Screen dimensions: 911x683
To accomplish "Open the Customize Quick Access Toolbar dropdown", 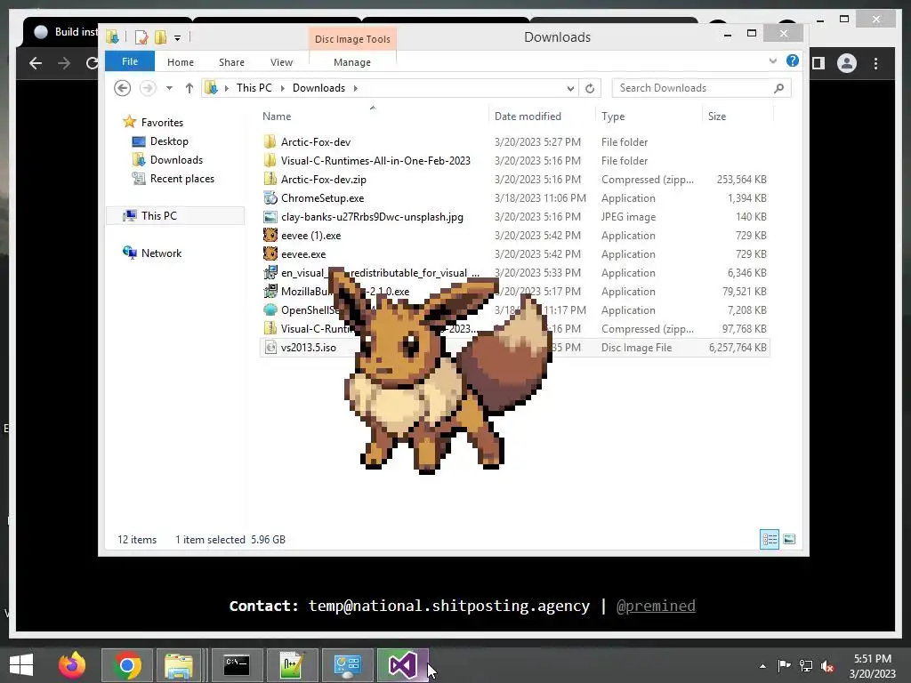I will click(177, 38).
